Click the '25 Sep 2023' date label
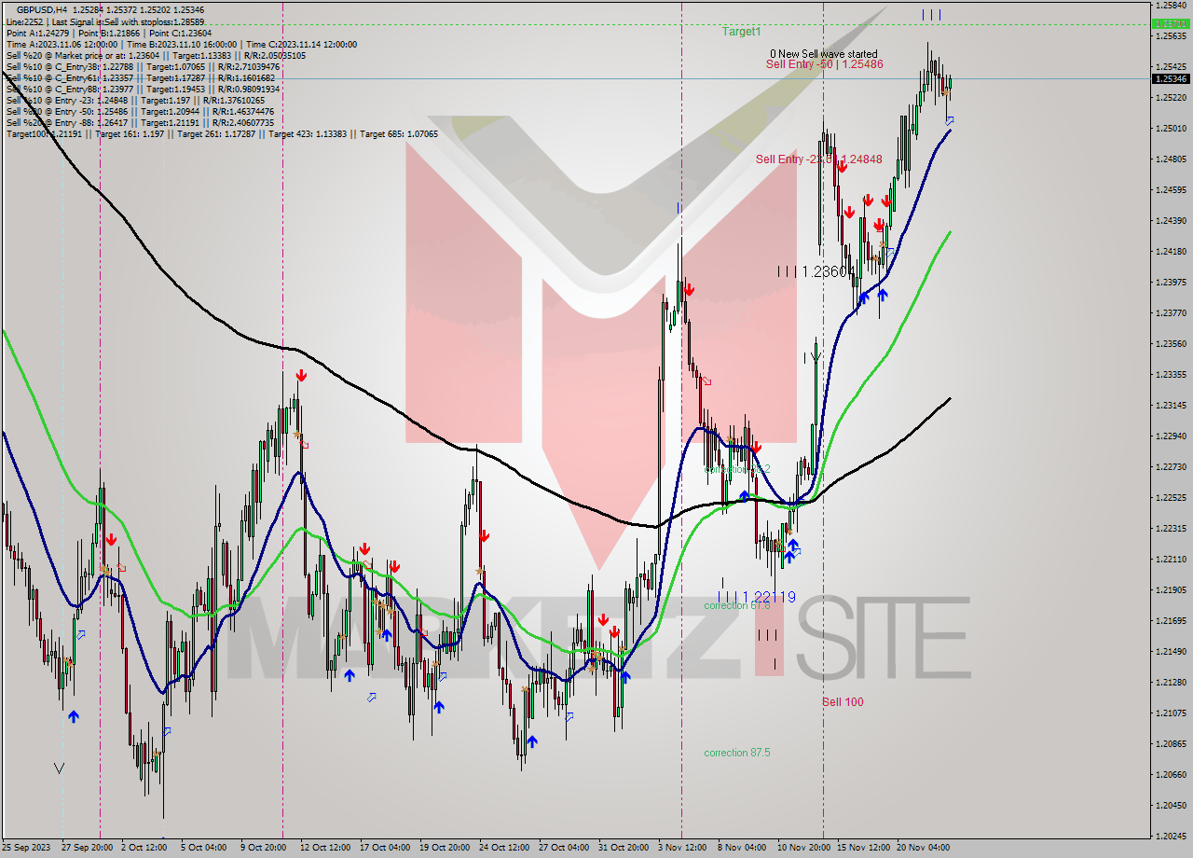This screenshot has width=1193, height=858. click(x=28, y=848)
